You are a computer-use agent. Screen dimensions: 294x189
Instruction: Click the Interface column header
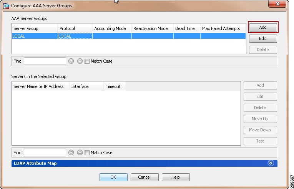86,86
